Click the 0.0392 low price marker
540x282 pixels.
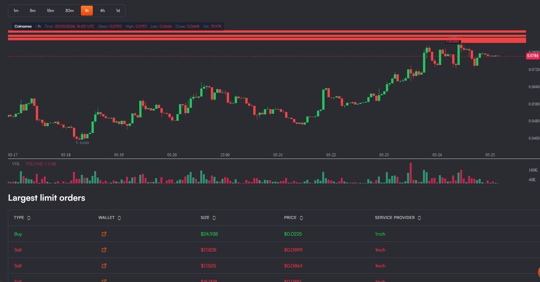[x=84, y=143]
